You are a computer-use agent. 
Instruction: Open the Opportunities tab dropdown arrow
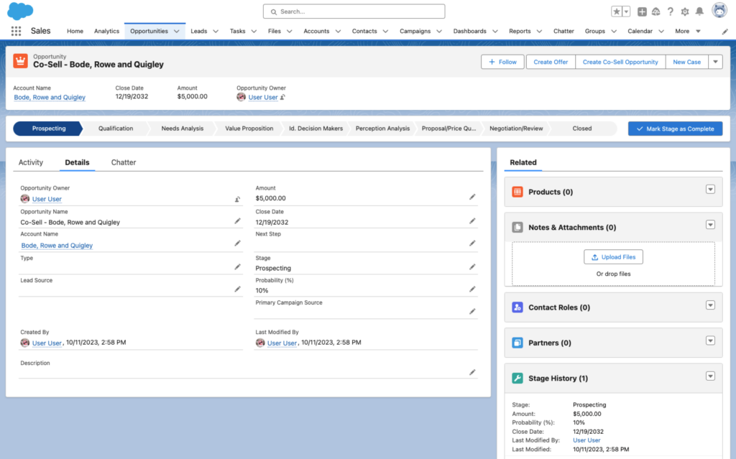[x=175, y=31]
